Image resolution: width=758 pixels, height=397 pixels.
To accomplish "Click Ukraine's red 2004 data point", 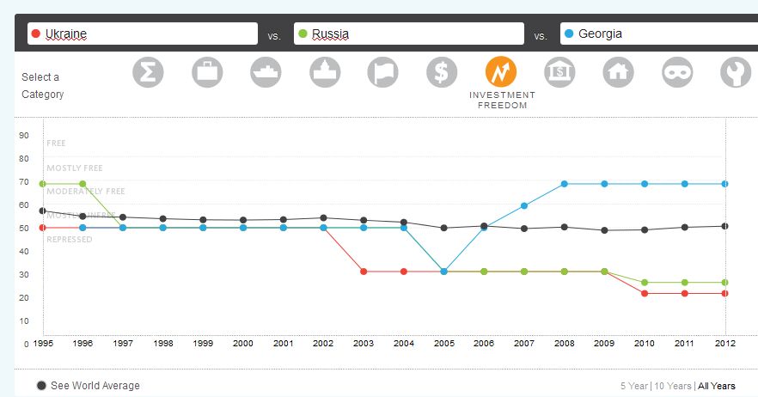I will click(404, 272).
